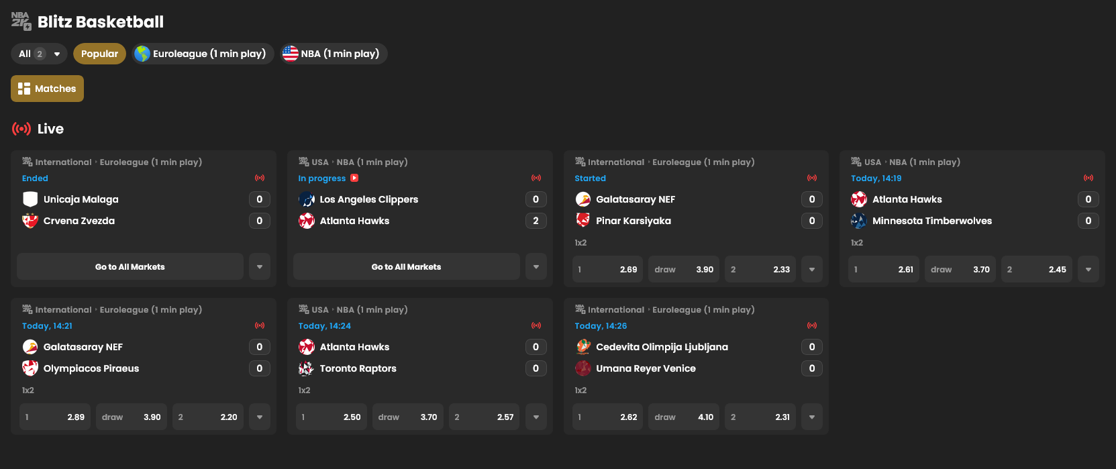Pick Olympiacos Piraeus to win at 2.20
The image size is (1116, 469).
click(207, 417)
